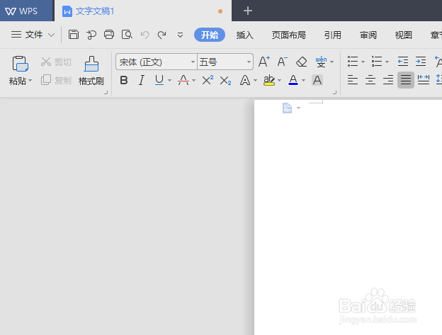Apply yellow text highlight color

click(x=269, y=80)
